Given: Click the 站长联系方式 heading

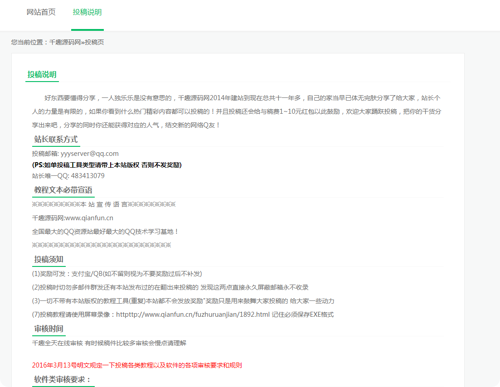Looking at the screenshot, I should point(55,140).
